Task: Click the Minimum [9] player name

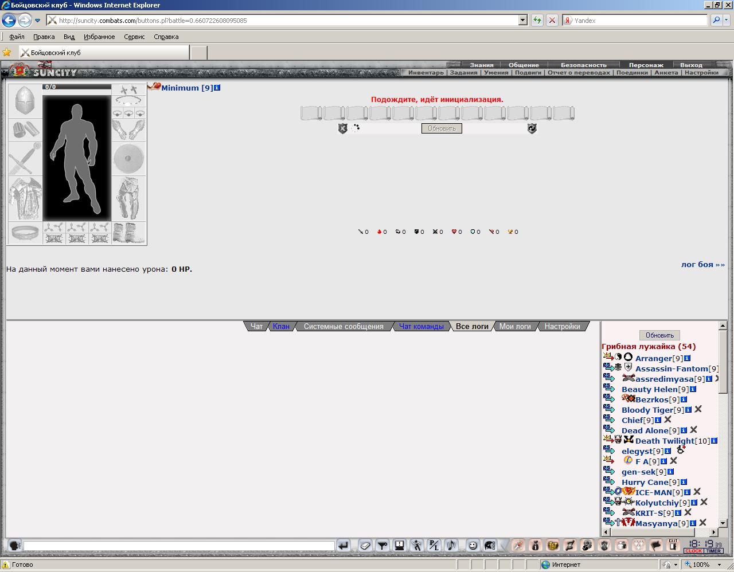Action: [187, 88]
